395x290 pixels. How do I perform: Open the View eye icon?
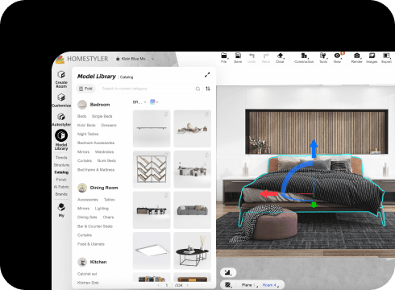pos(337,56)
